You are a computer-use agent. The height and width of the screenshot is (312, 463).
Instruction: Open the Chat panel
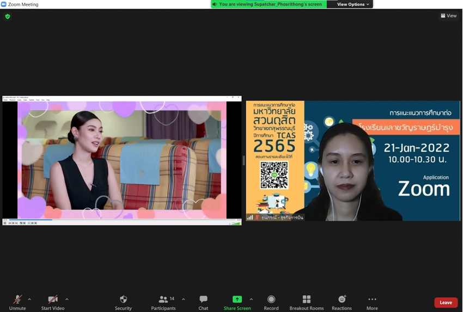tap(203, 303)
